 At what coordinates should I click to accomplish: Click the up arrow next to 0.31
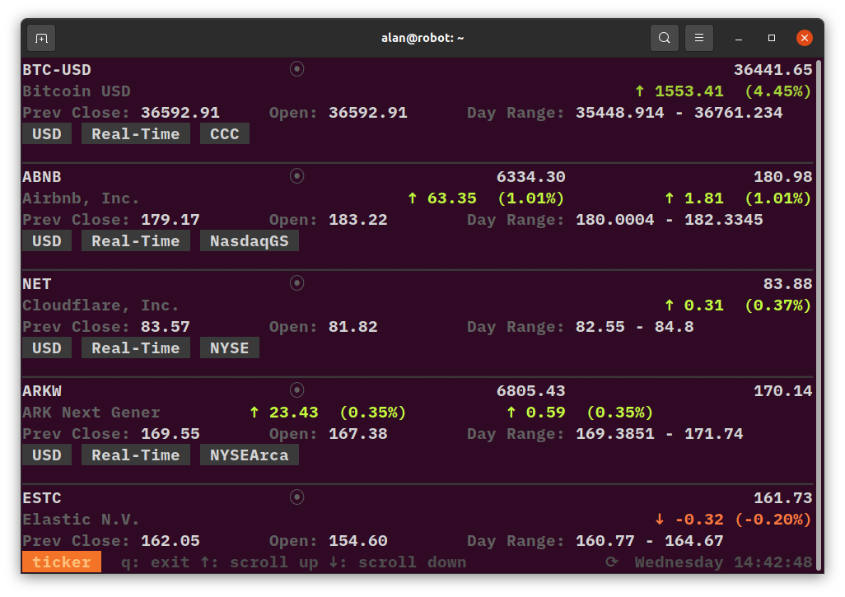670,305
